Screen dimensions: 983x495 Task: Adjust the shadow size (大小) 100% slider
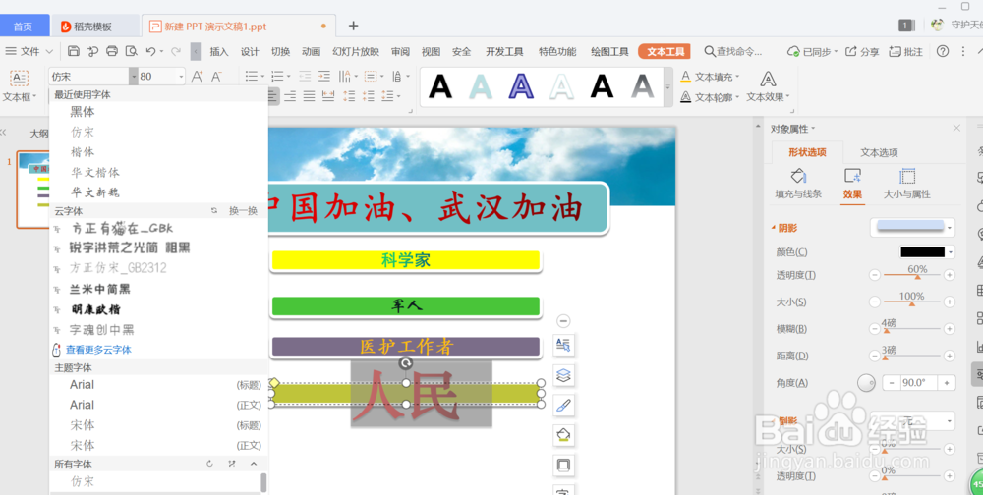[911, 302]
